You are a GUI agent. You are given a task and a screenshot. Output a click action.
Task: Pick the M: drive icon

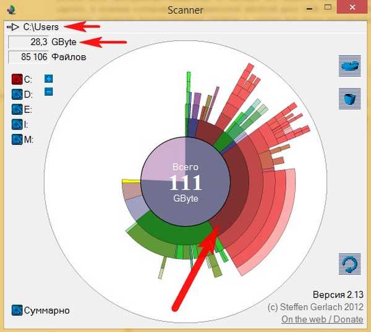17,139
